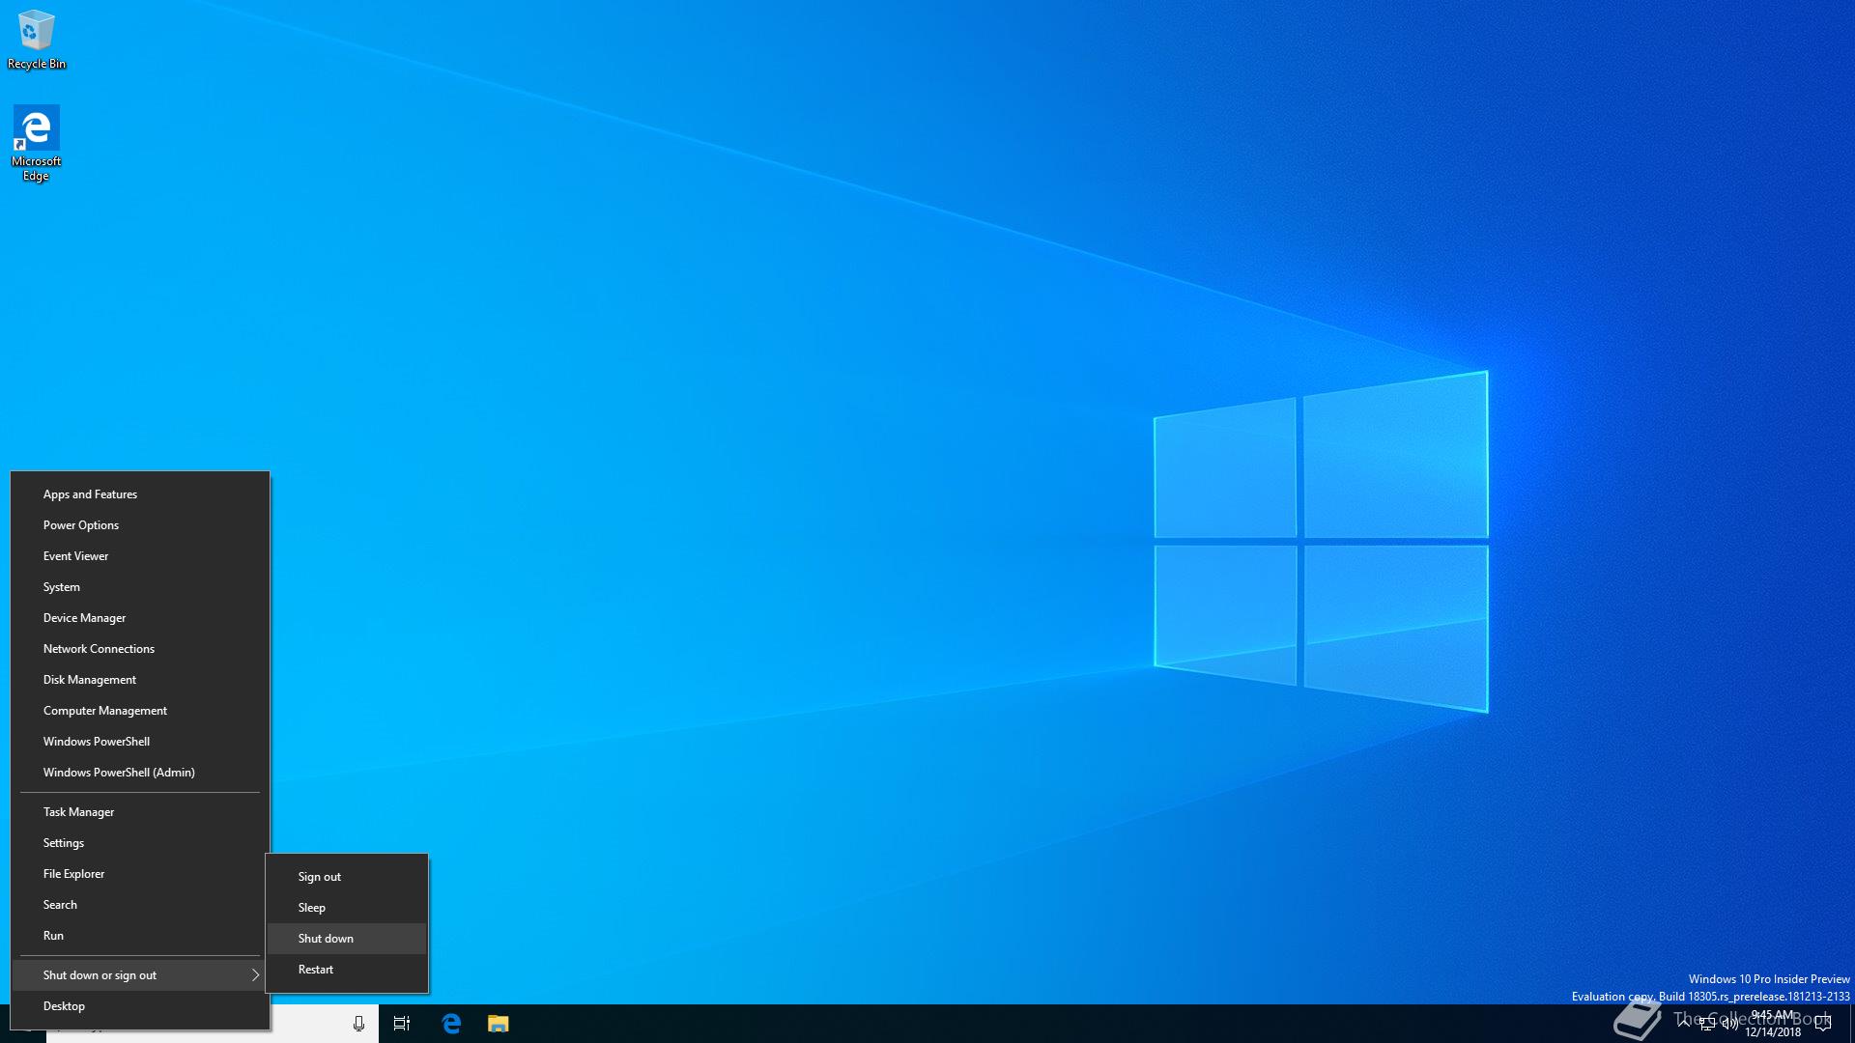Image resolution: width=1855 pixels, height=1043 pixels.
Task: Open File Explorer from the taskbar
Action: point(499,1024)
